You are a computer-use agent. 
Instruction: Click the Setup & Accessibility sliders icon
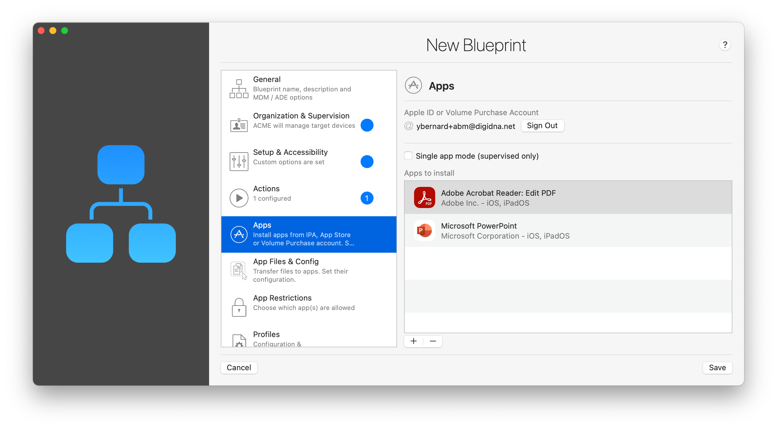point(238,162)
